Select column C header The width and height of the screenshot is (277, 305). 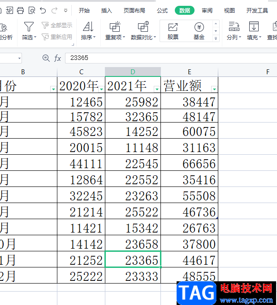81,72
